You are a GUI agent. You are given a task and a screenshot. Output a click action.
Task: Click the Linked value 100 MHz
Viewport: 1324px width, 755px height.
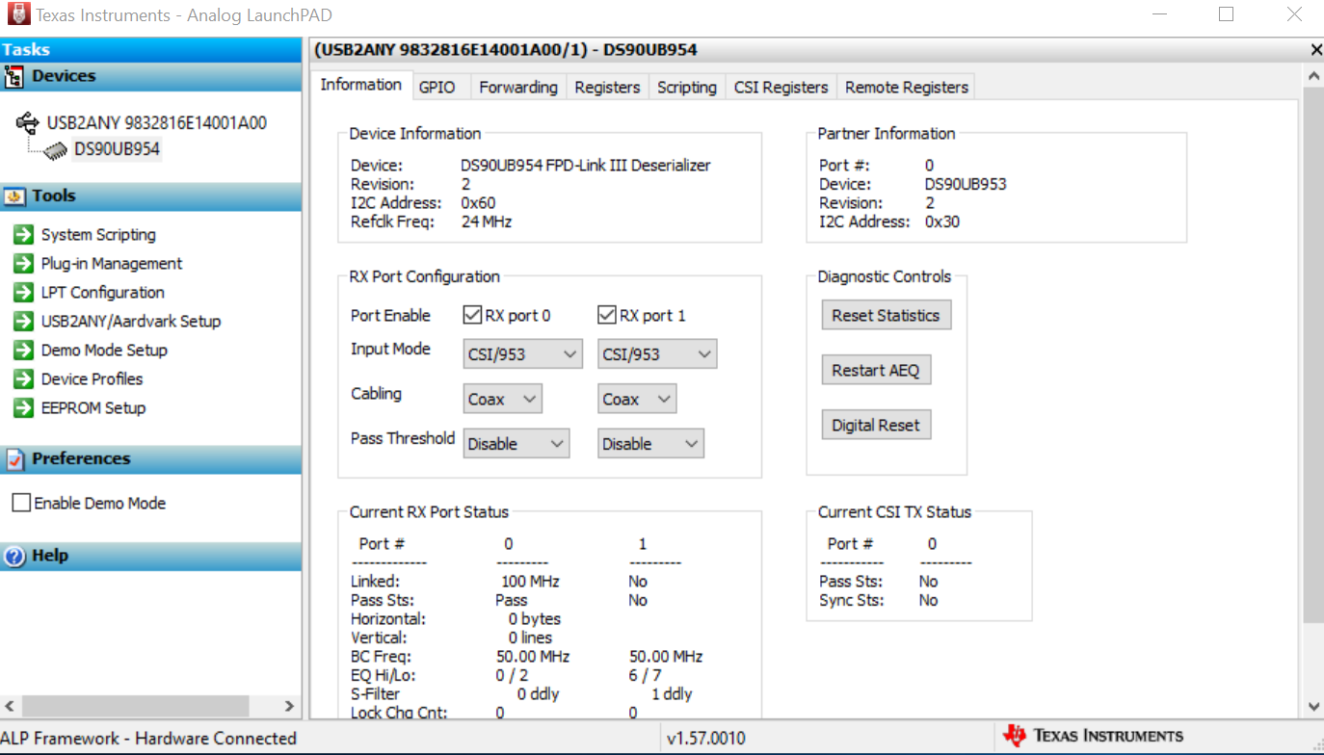coord(530,582)
